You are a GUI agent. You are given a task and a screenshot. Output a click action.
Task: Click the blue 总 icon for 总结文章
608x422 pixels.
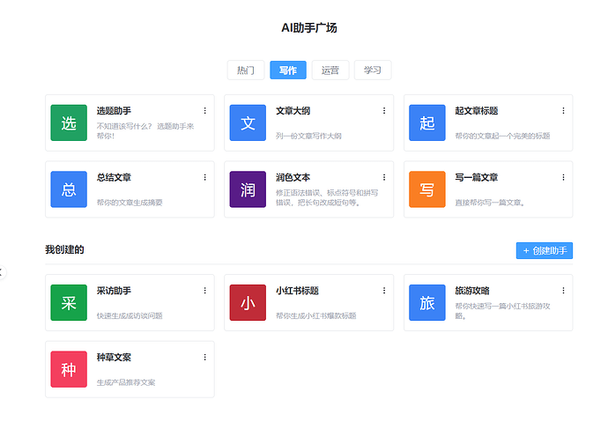coord(69,189)
